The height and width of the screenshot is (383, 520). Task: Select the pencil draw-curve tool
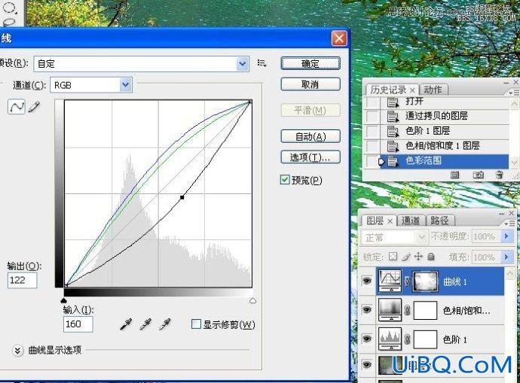(x=34, y=107)
